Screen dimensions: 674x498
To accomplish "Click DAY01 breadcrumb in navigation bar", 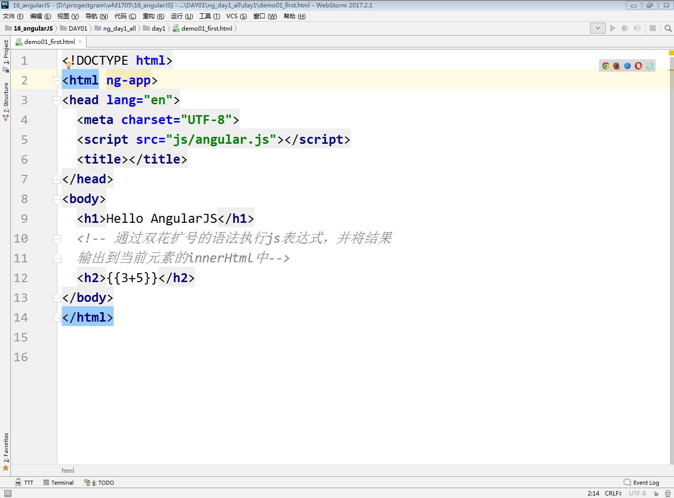I will (x=74, y=29).
